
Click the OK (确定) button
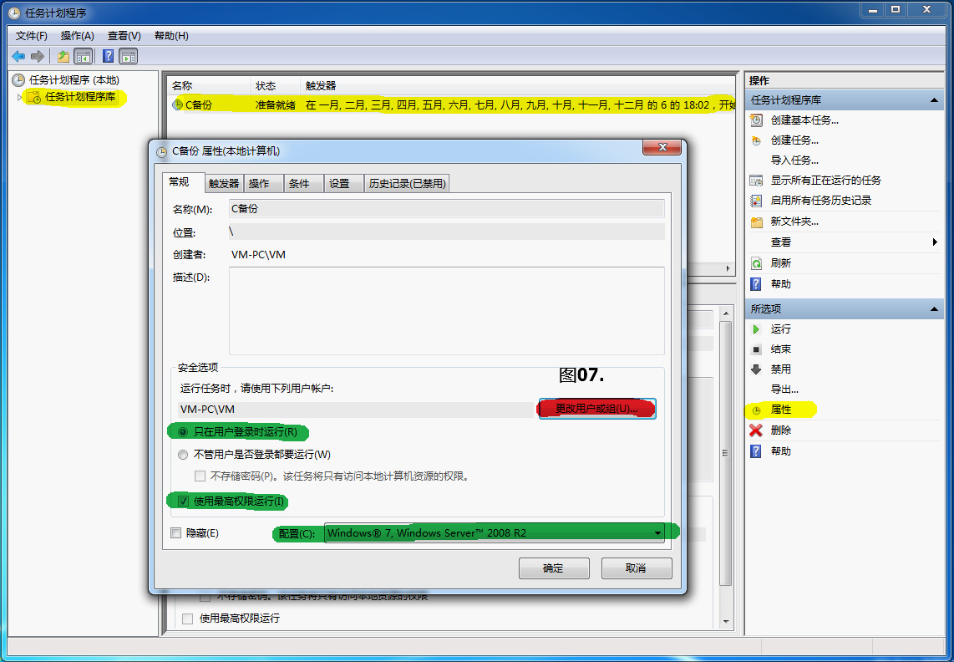click(x=553, y=568)
